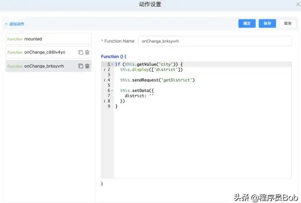Select the onChange_brksyvrh function item
The width and height of the screenshot is (301, 203).
pyautogui.click(x=48, y=66)
